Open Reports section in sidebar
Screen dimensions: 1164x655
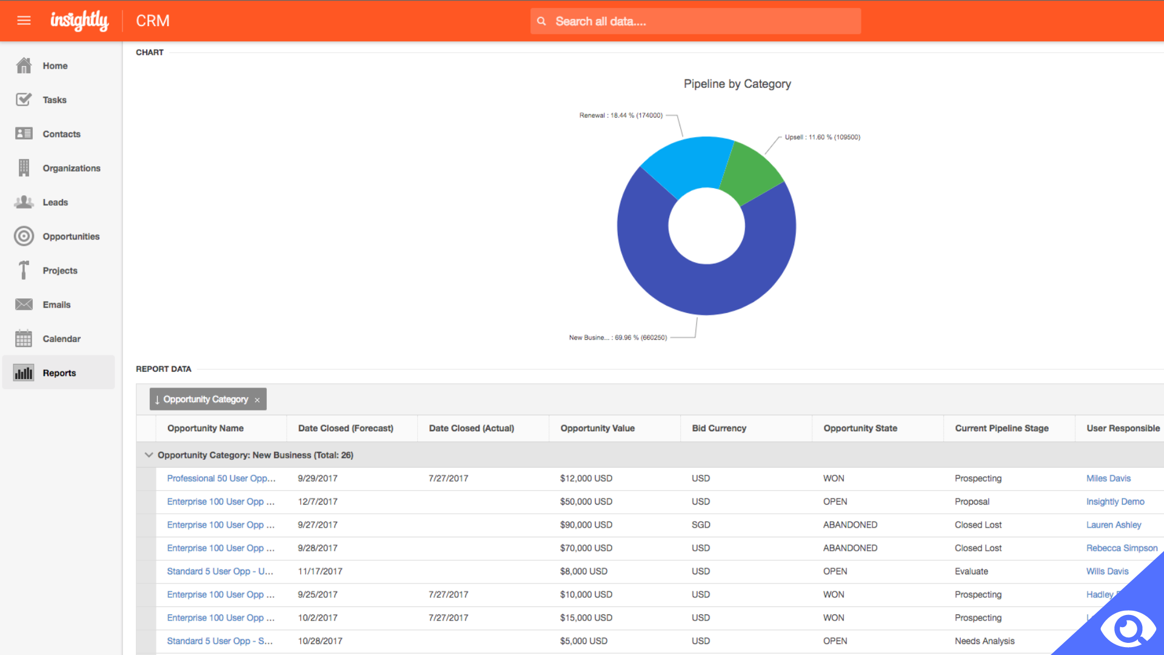(59, 373)
